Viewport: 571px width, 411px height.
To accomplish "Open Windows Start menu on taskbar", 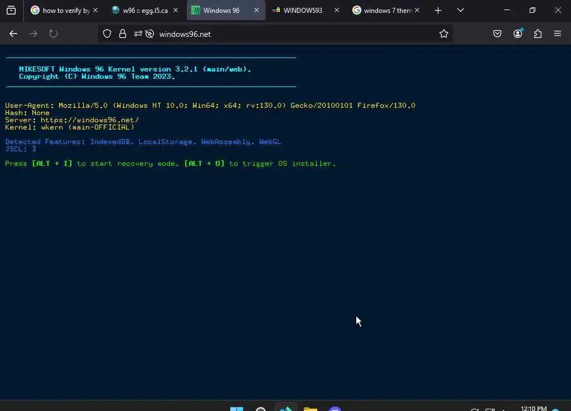I will [x=236, y=408].
